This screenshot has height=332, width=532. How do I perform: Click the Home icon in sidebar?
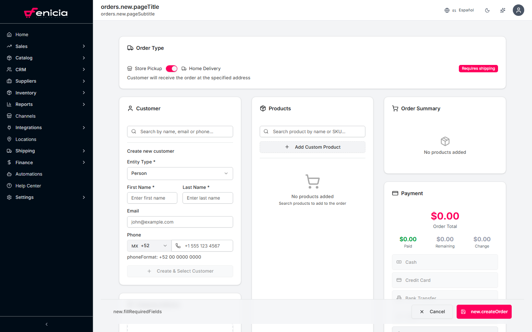coord(9,35)
